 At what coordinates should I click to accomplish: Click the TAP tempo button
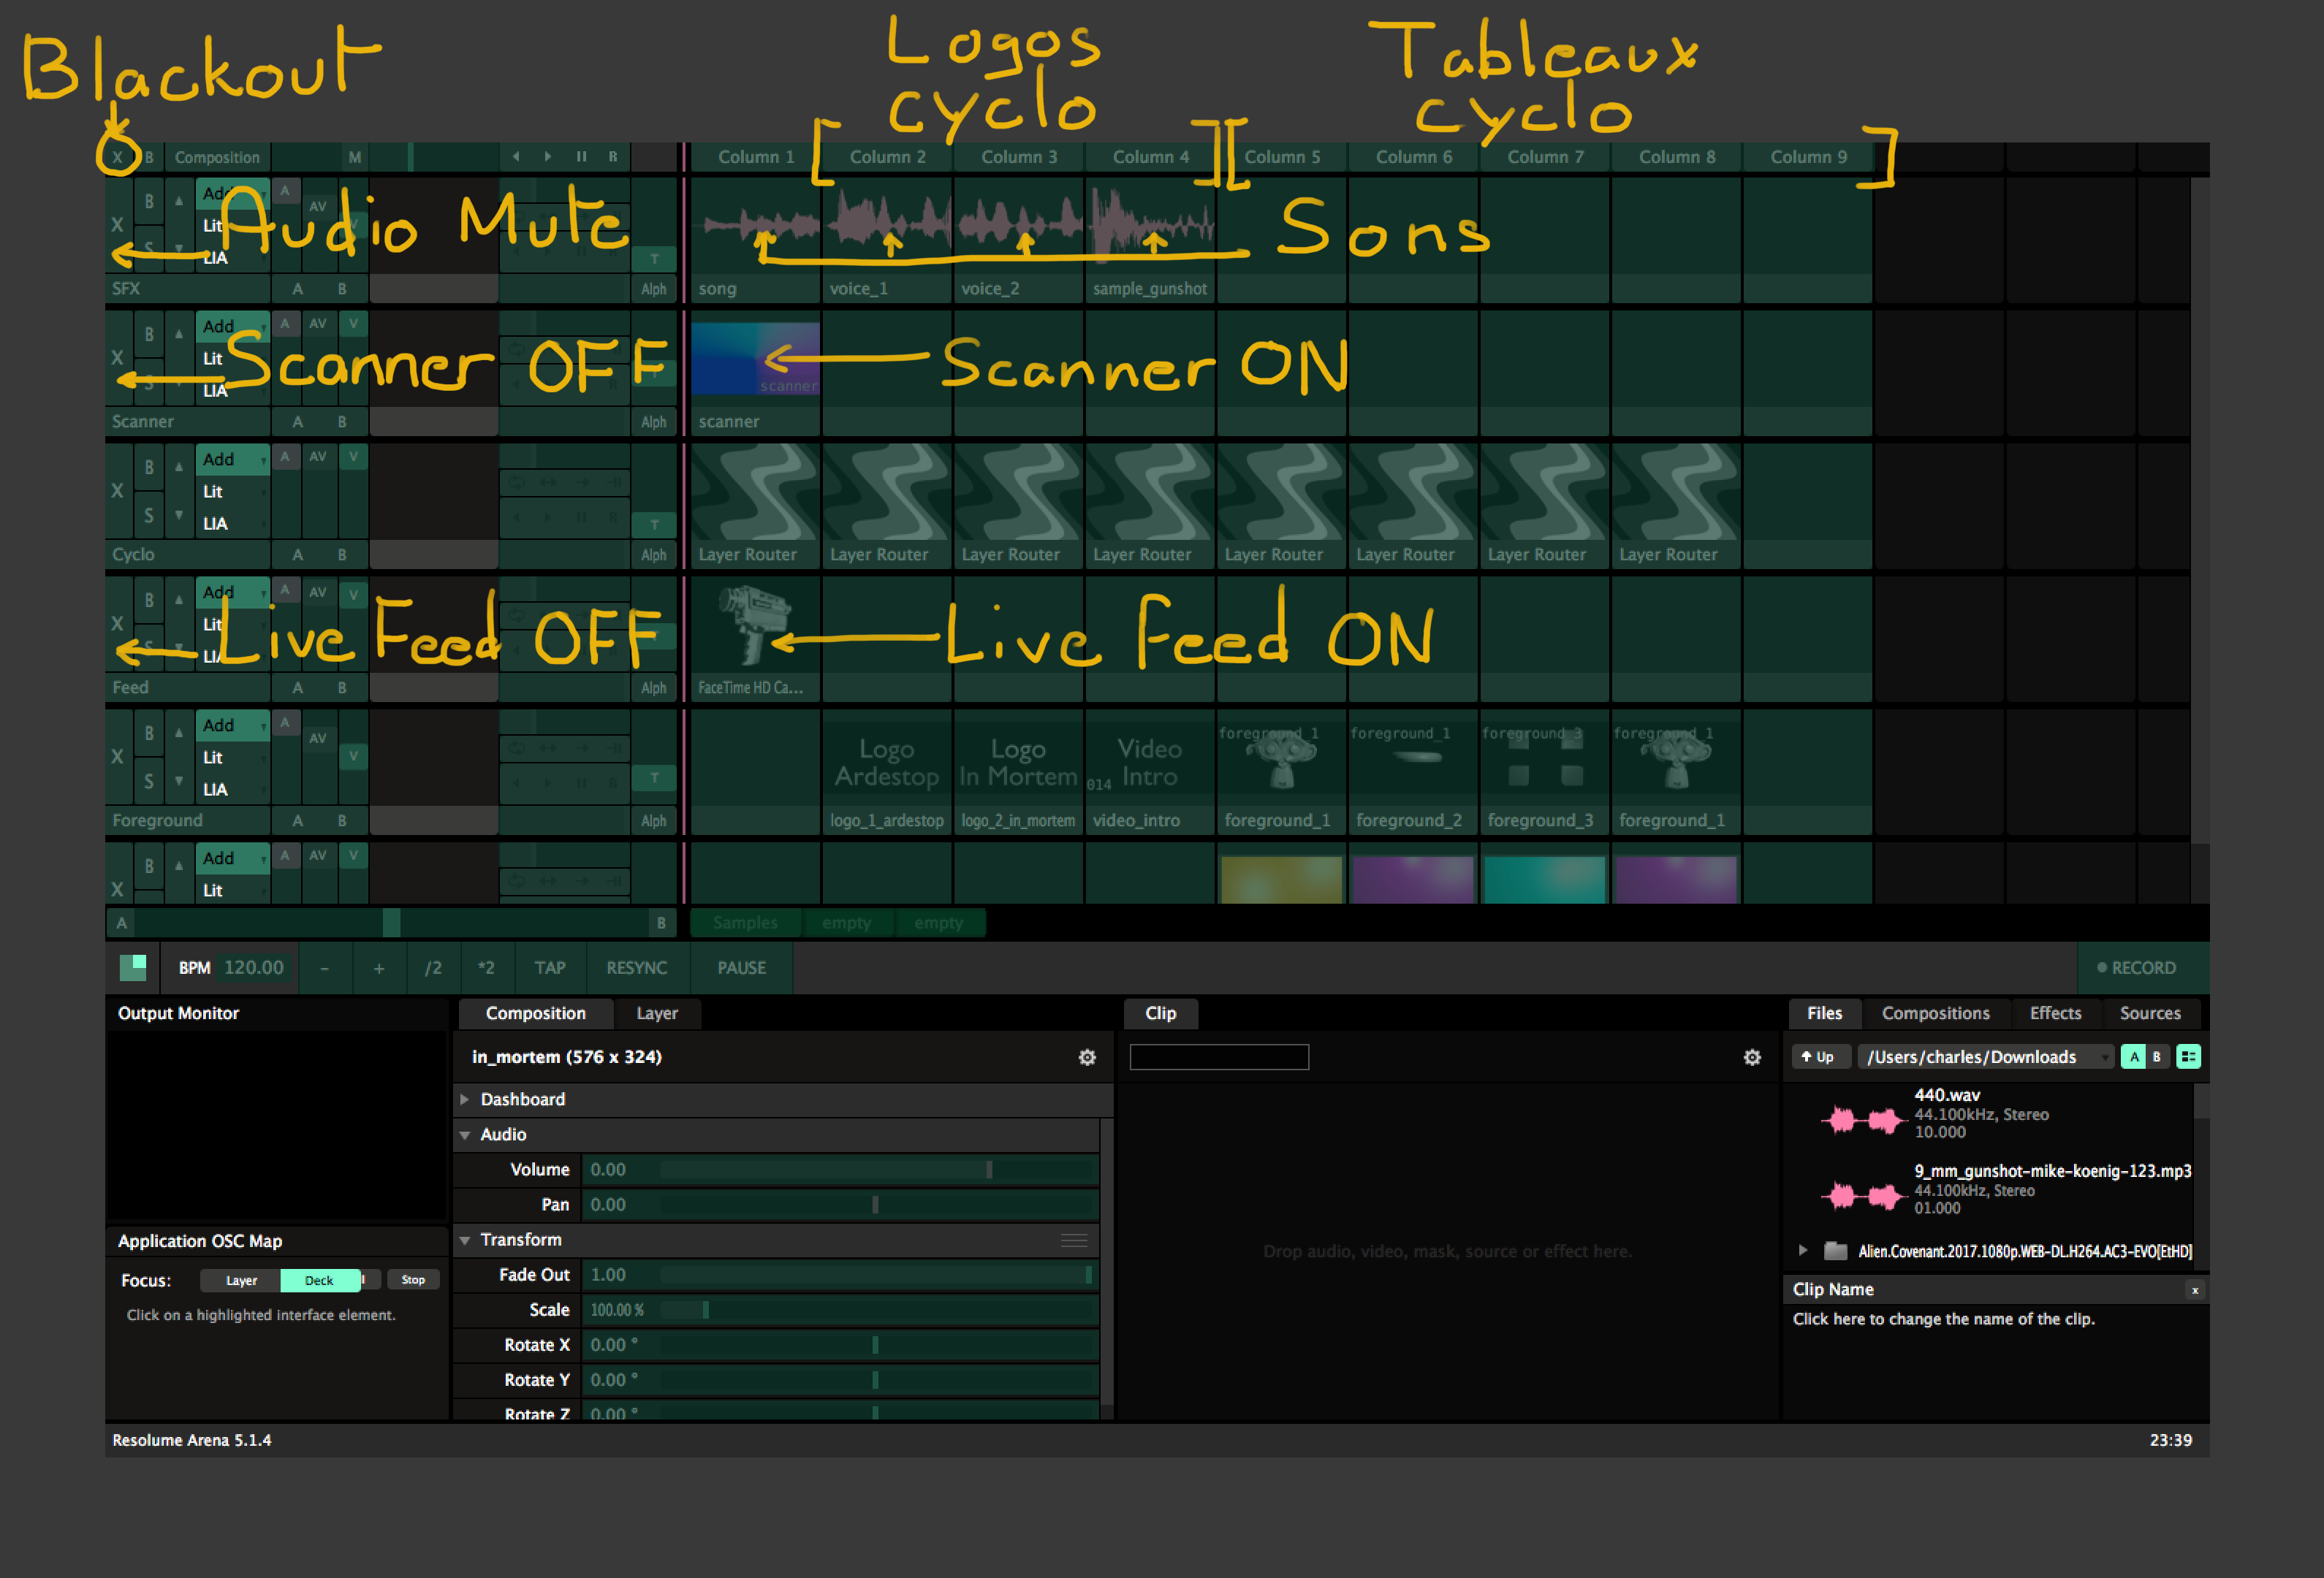tap(550, 967)
